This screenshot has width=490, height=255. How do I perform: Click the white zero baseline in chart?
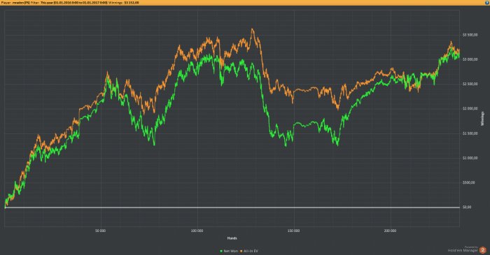coord(232,207)
